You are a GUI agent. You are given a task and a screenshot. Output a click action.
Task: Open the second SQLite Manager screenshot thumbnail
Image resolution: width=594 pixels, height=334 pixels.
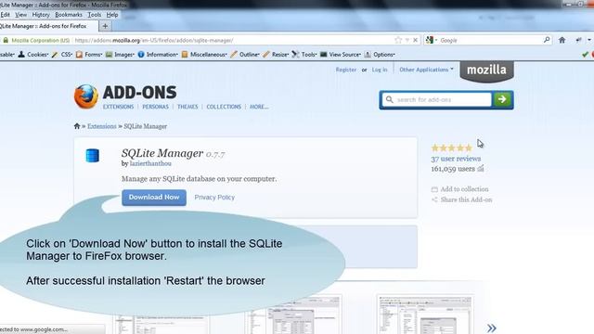(294, 315)
